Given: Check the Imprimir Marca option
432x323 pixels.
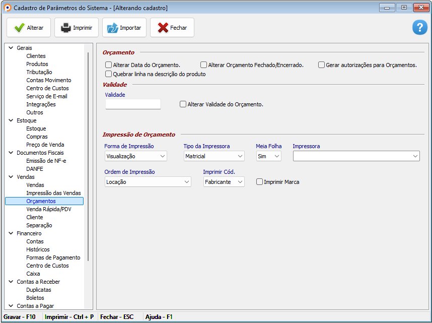Looking at the screenshot, I should (x=260, y=182).
